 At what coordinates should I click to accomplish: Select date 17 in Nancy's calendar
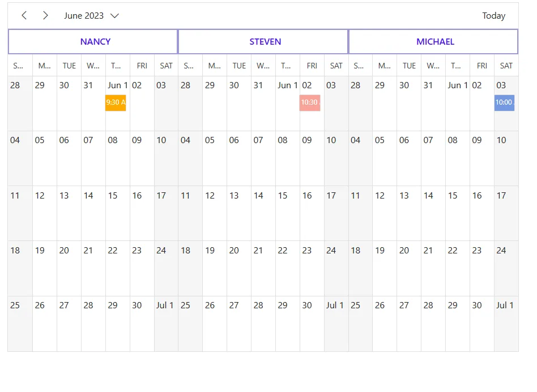click(166, 213)
